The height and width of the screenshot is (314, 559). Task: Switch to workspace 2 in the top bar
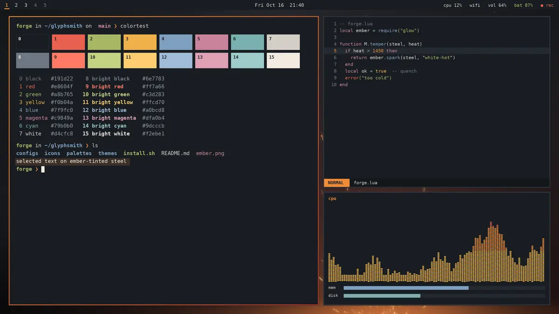(x=16, y=5)
